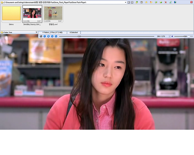Click the Folder Tree label
The width and height of the screenshot is (194, 155).
pyautogui.click(x=8, y=32)
